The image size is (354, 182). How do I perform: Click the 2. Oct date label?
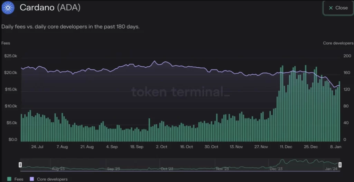pyautogui.click(x=161, y=146)
